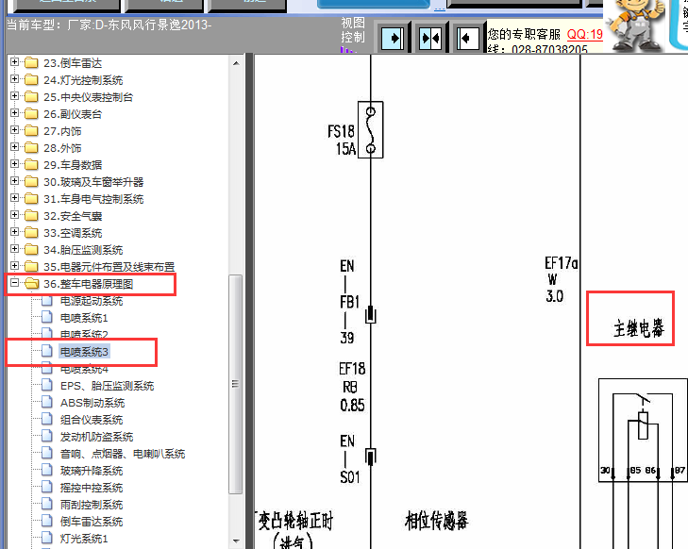Click the tree scrollbar down arrow
688x549 pixels.
coord(236,541)
